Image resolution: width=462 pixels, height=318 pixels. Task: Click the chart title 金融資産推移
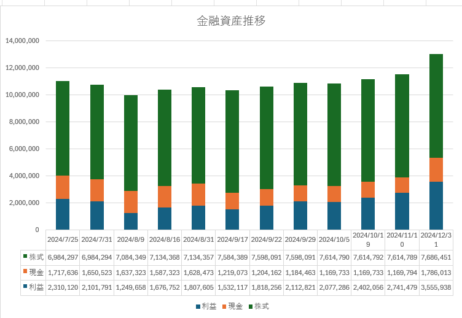[x=231, y=21]
